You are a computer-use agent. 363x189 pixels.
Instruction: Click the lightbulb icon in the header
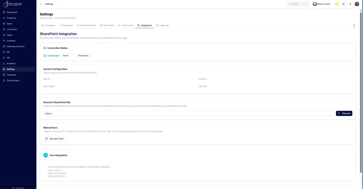(350, 4)
